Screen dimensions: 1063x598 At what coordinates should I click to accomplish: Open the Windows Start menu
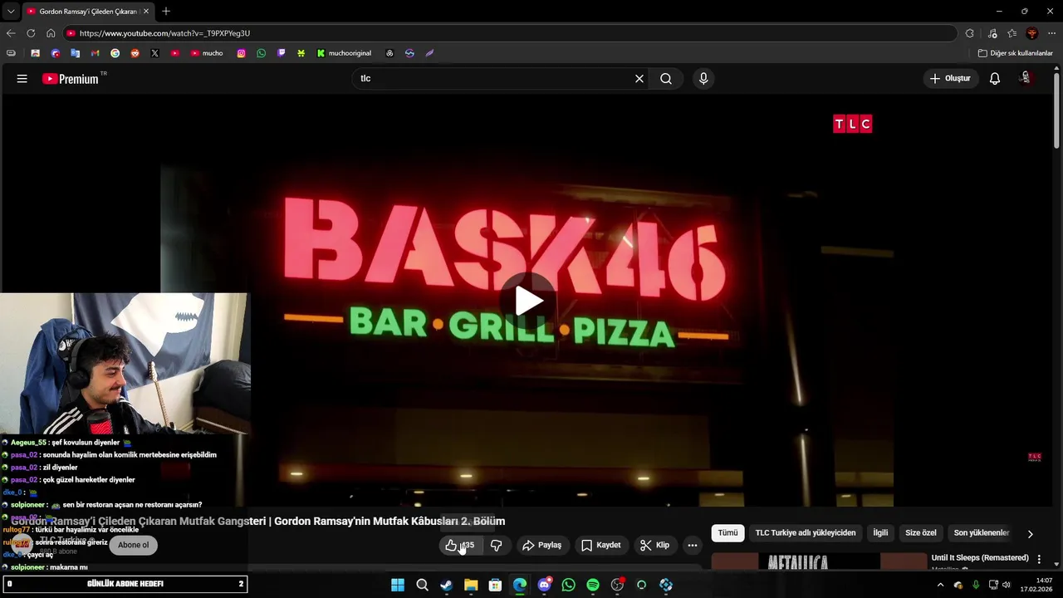(398, 585)
